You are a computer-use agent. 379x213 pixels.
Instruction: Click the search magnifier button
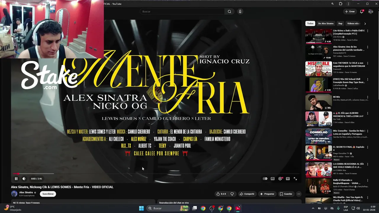pos(229,12)
